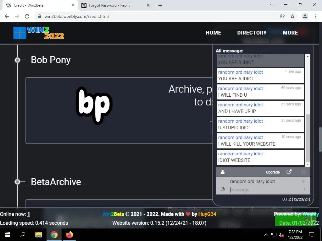Click the Bob Pony heading

pyautogui.click(x=51, y=60)
